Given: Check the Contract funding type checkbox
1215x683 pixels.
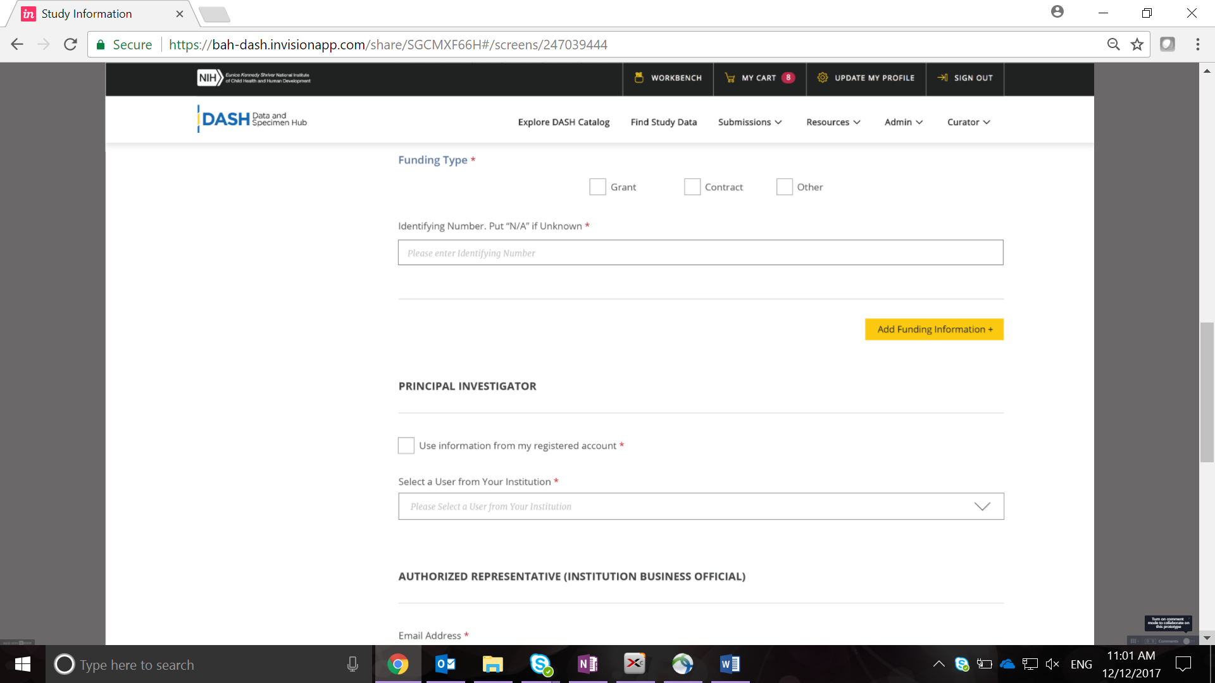Looking at the screenshot, I should (x=692, y=187).
